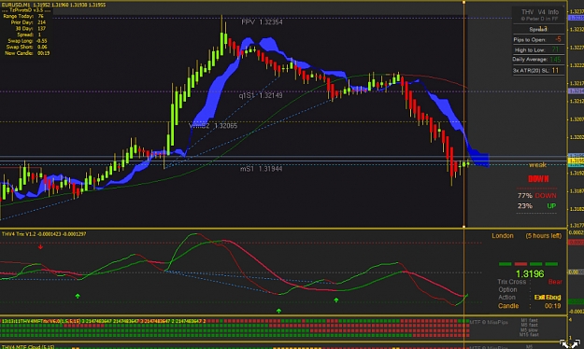Click the M15 fast timeframe row label

529,335
